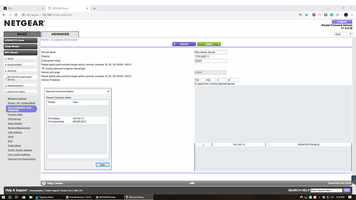Reload the router page
The height and width of the screenshot is (200, 356).
pyautogui.click(x=16, y=15)
